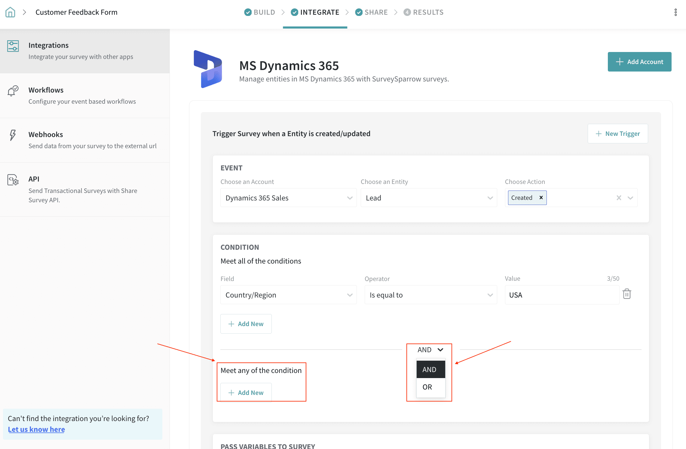Viewport: 686px width, 449px height.
Task: Open the Choose an Entity dropdown
Action: [429, 198]
